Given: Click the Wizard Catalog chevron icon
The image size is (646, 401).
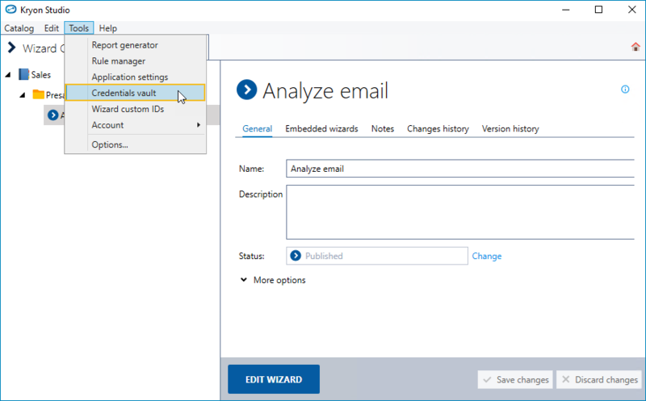Looking at the screenshot, I should (11, 48).
